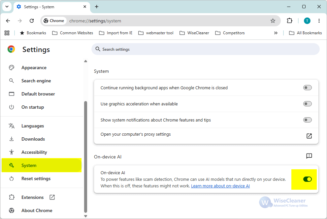Open Chrome's three-dot menu
327x219 pixels.
coord(319,21)
